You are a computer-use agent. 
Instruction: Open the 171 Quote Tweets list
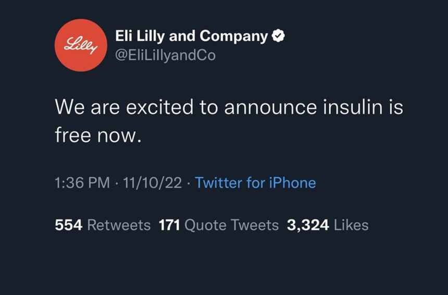pos(219,225)
